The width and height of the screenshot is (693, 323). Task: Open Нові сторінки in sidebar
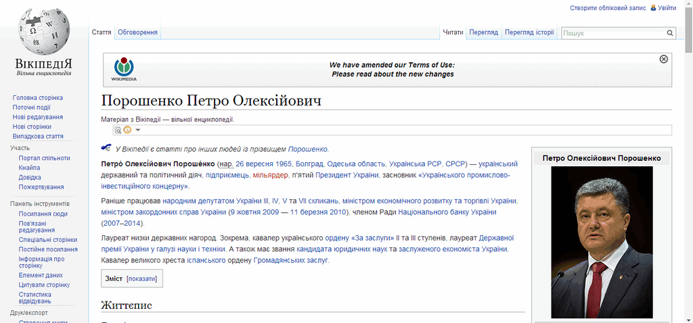[32, 126]
